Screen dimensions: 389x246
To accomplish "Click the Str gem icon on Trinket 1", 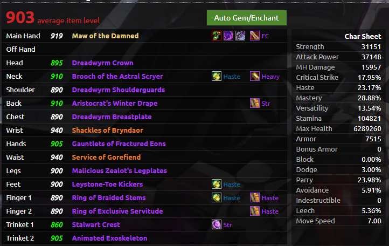I will (x=217, y=224).
